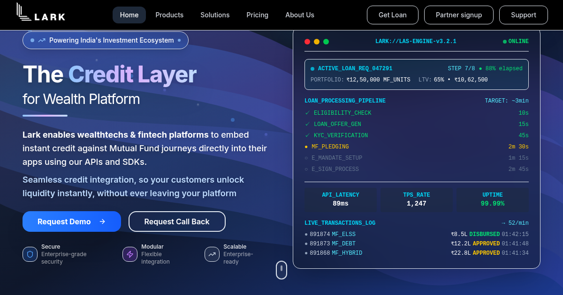Click transaction row 891868 MF_HYBRID

tap(417, 253)
